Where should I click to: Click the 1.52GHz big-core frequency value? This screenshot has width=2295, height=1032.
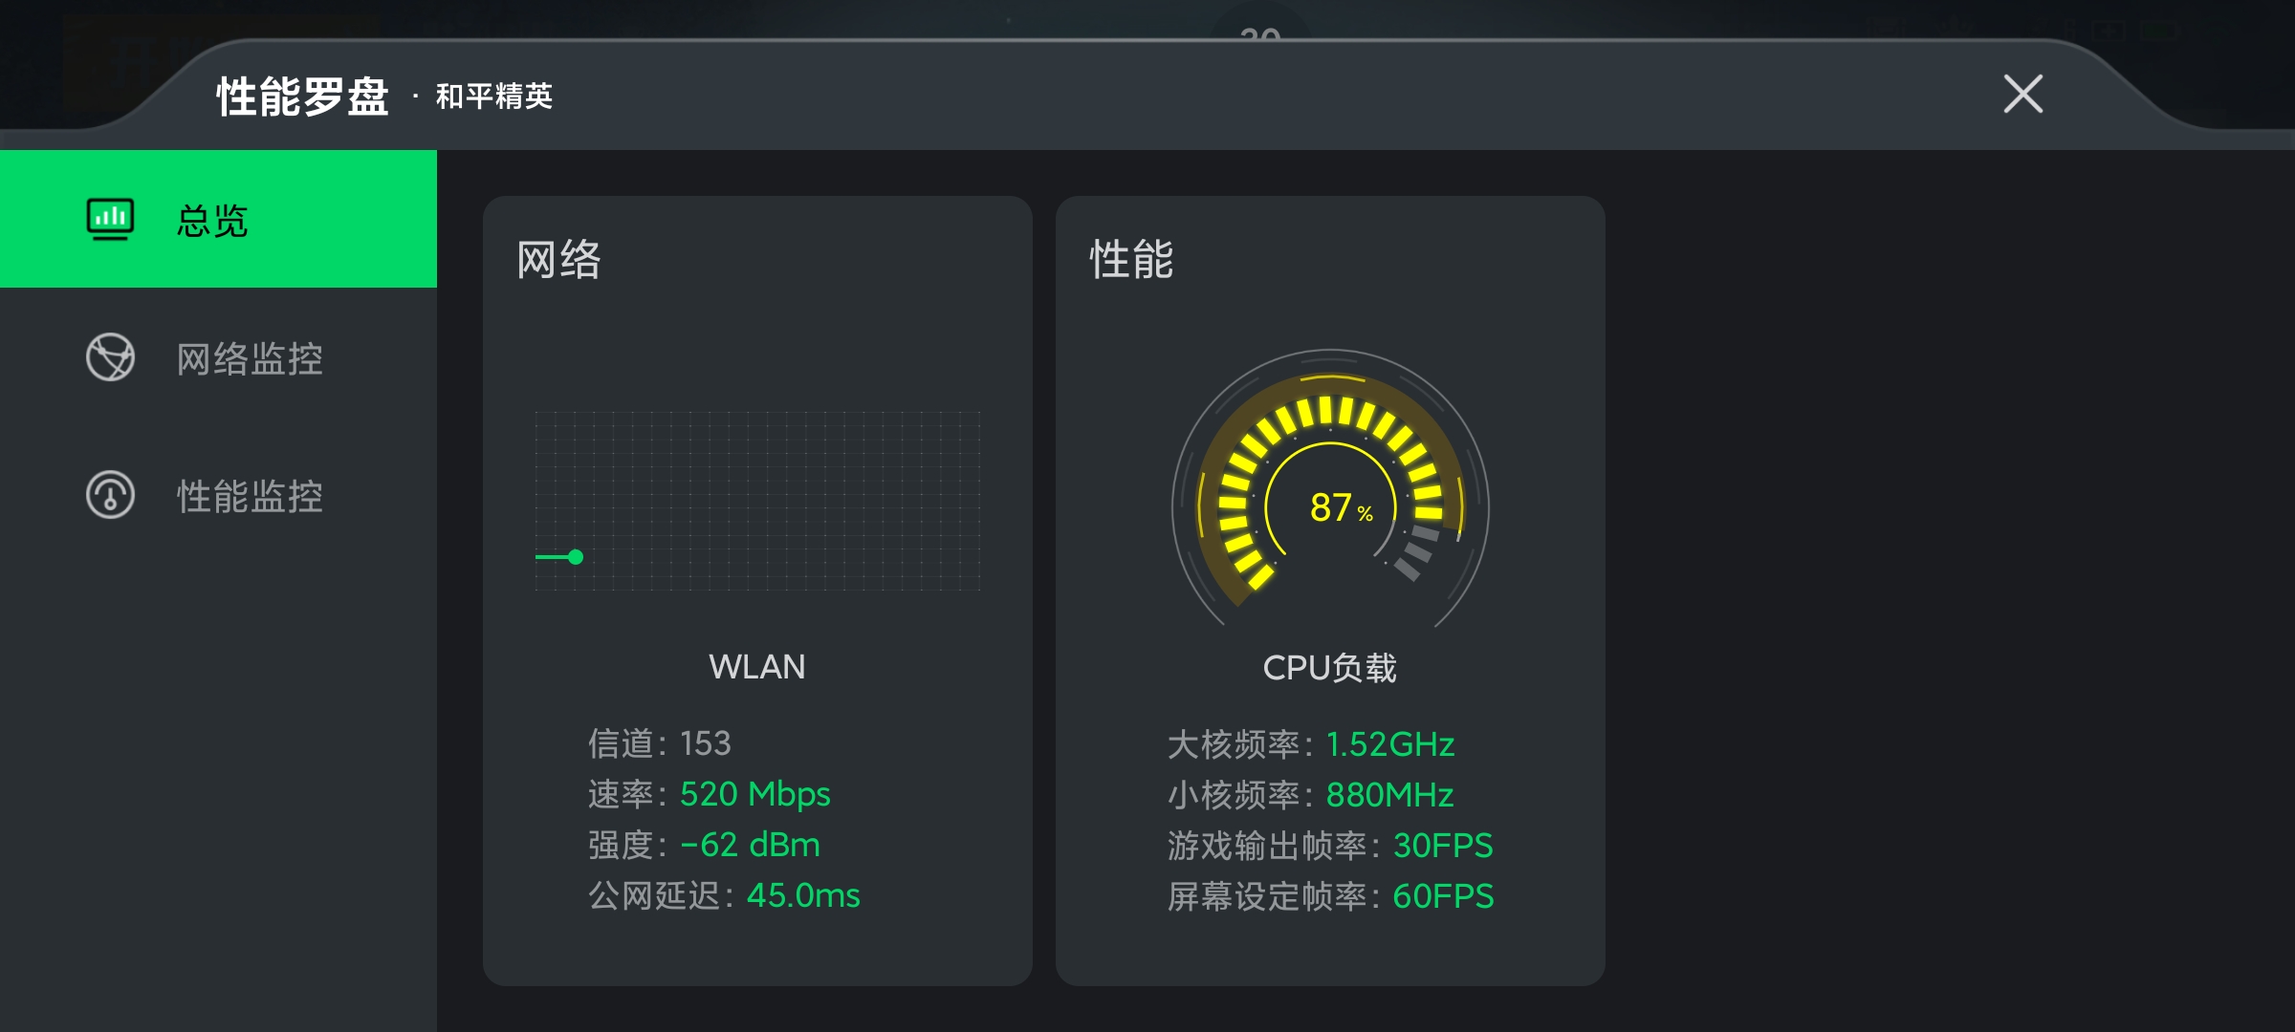(x=1390, y=744)
